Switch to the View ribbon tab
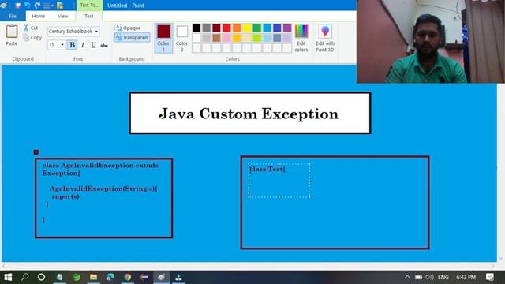This screenshot has height=284, width=505. coord(63,16)
